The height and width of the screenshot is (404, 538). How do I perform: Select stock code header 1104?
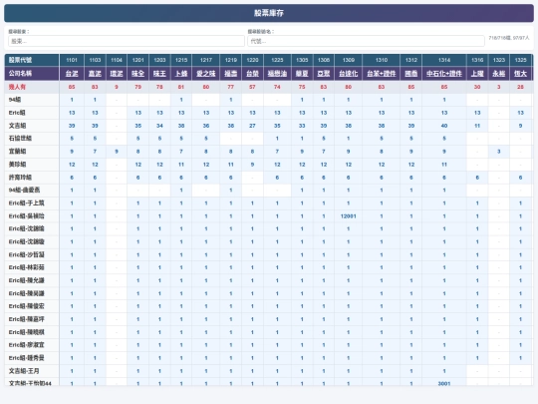tap(117, 60)
